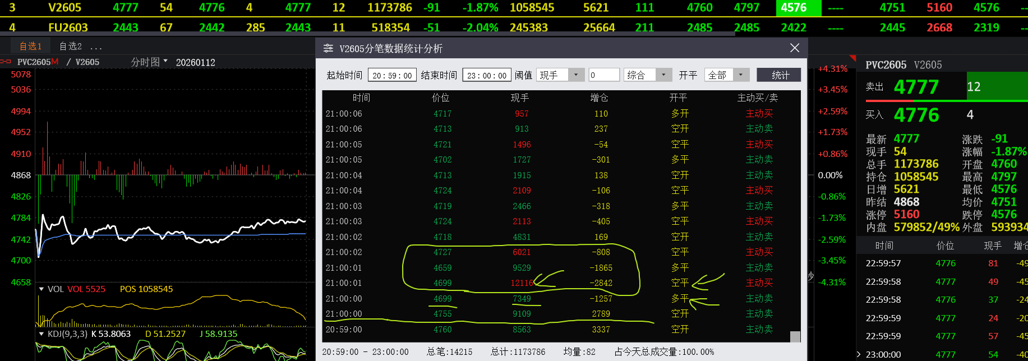
Task: Collapse the VOL indicator triangle
Action: [42, 289]
